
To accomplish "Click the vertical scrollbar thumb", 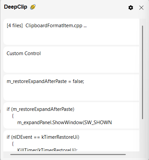I will click(142, 72).
